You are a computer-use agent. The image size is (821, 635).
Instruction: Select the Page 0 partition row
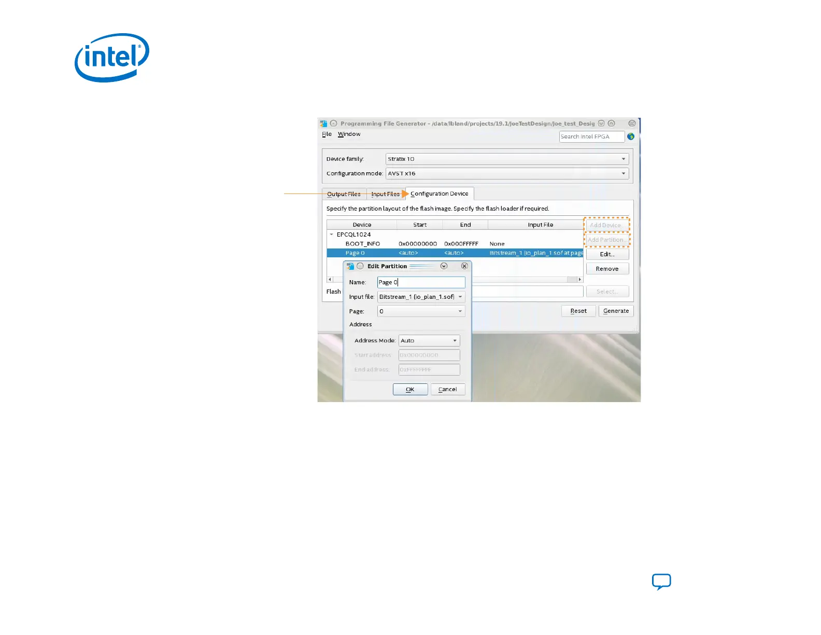[x=455, y=253]
